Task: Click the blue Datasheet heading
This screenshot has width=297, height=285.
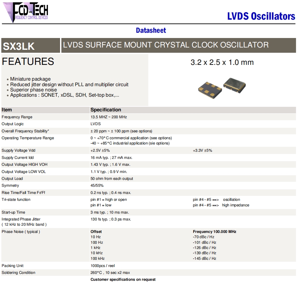Action: click(x=151, y=30)
